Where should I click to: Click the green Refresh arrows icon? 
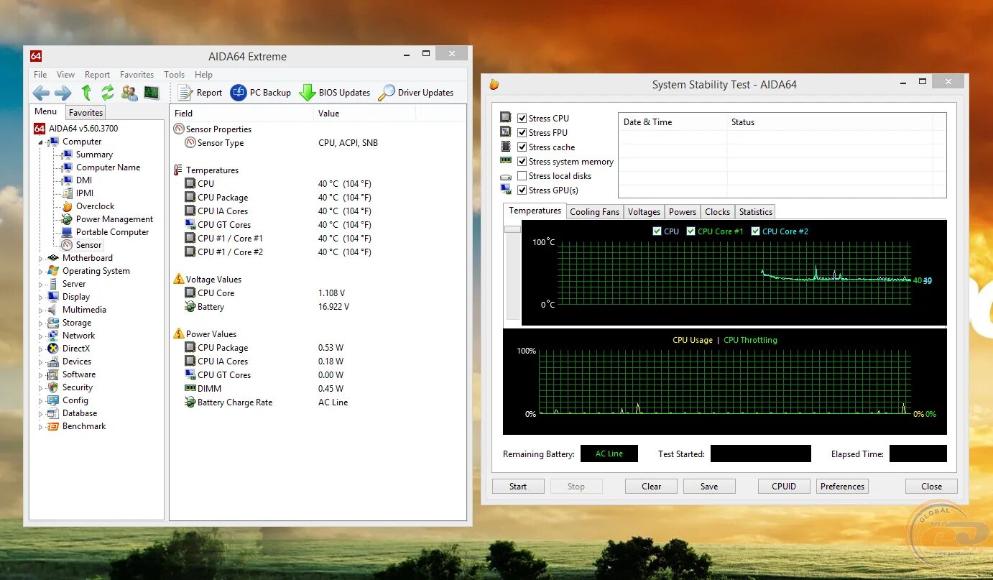(108, 93)
